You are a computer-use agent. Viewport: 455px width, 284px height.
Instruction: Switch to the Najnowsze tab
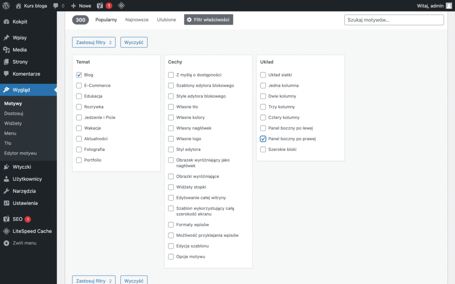click(136, 20)
